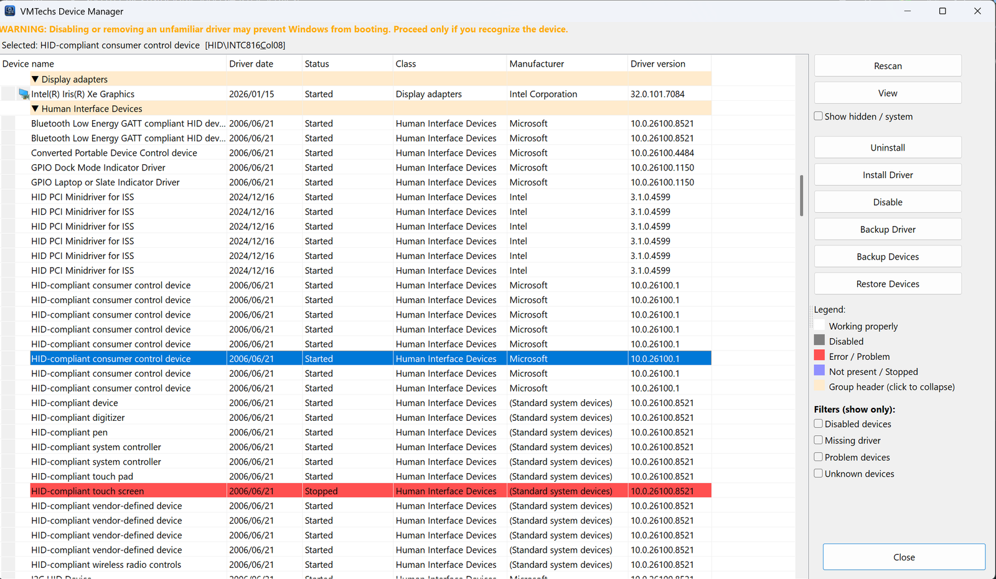Click the 2026/01/15 driver date cell
The height and width of the screenshot is (579, 996).
point(265,94)
